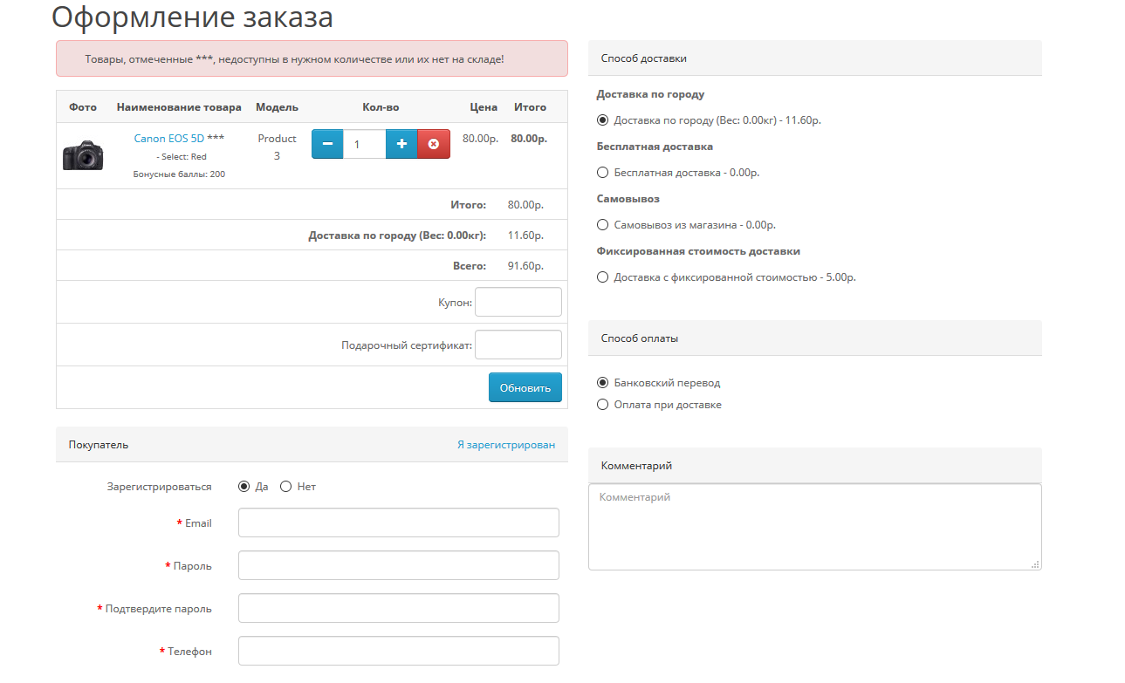Select Доставка с фиксированной стоимостью option
Image resolution: width=1125 pixels, height=683 pixels.
602,277
